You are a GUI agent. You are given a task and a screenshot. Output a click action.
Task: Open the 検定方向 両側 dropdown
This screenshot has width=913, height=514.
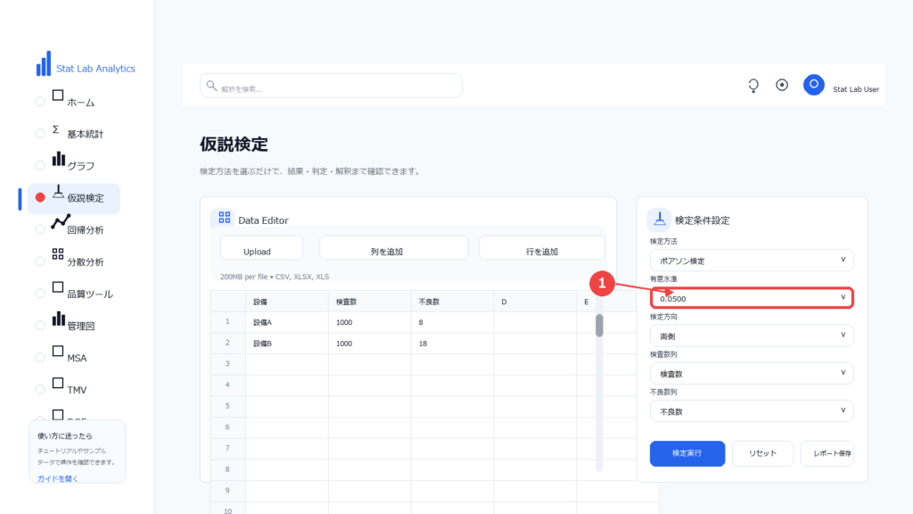pyautogui.click(x=752, y=336)
